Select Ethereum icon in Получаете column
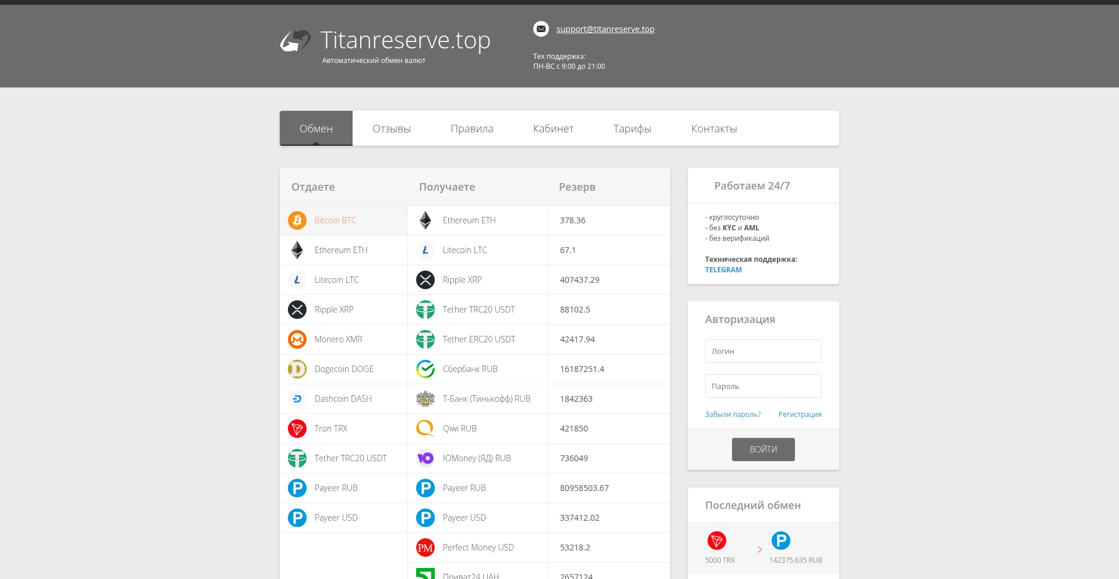This screenshot has height=579, width=1119. (425, 220)
